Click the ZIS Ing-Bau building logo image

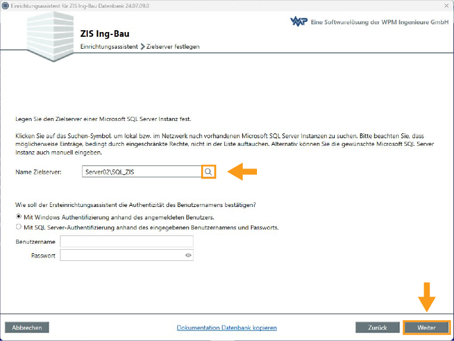50,36
